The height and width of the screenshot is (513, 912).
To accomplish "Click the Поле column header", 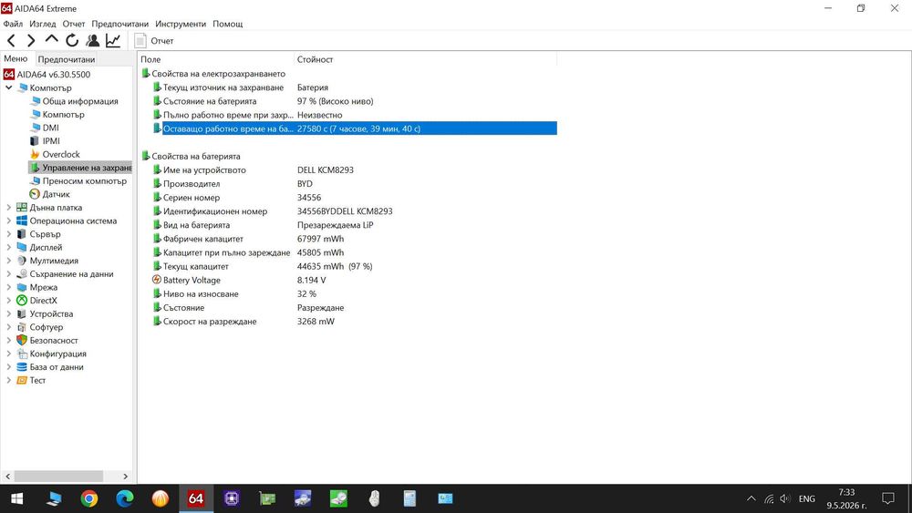I will click(x=216, y=59).
